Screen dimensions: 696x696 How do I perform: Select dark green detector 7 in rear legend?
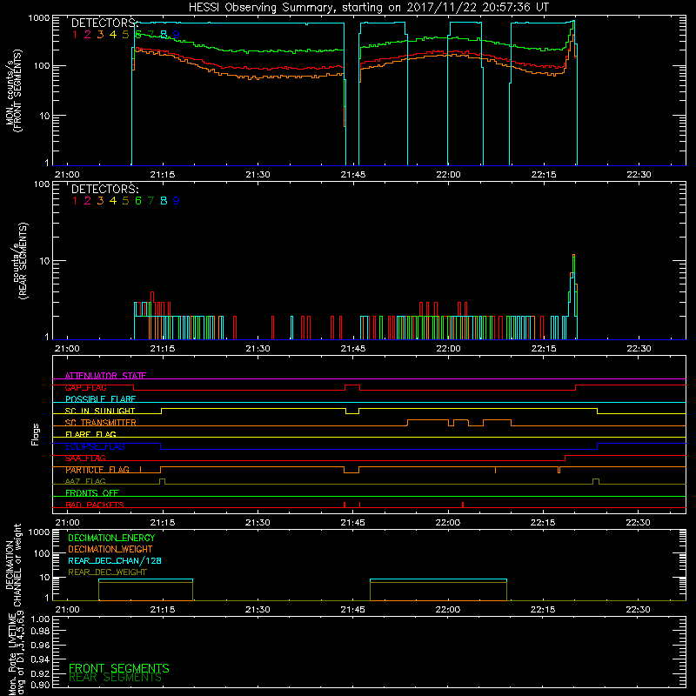(151, 201)
